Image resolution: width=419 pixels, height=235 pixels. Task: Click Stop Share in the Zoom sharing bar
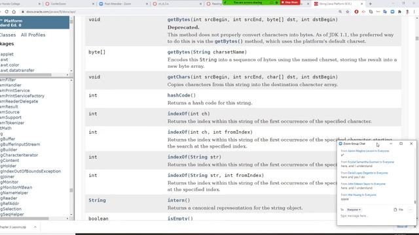click(x=290, y=3)
